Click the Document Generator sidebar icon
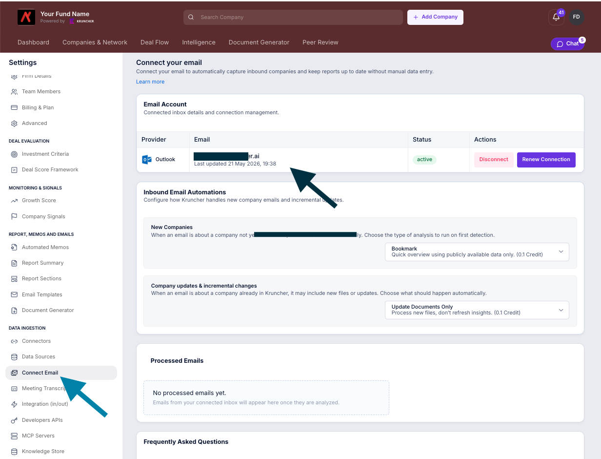601x459 pixels. click(x=14, y=311)
